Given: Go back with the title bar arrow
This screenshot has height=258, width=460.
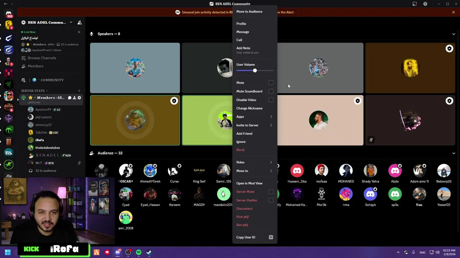Looking at the screenshot, I should coord(5,4).
